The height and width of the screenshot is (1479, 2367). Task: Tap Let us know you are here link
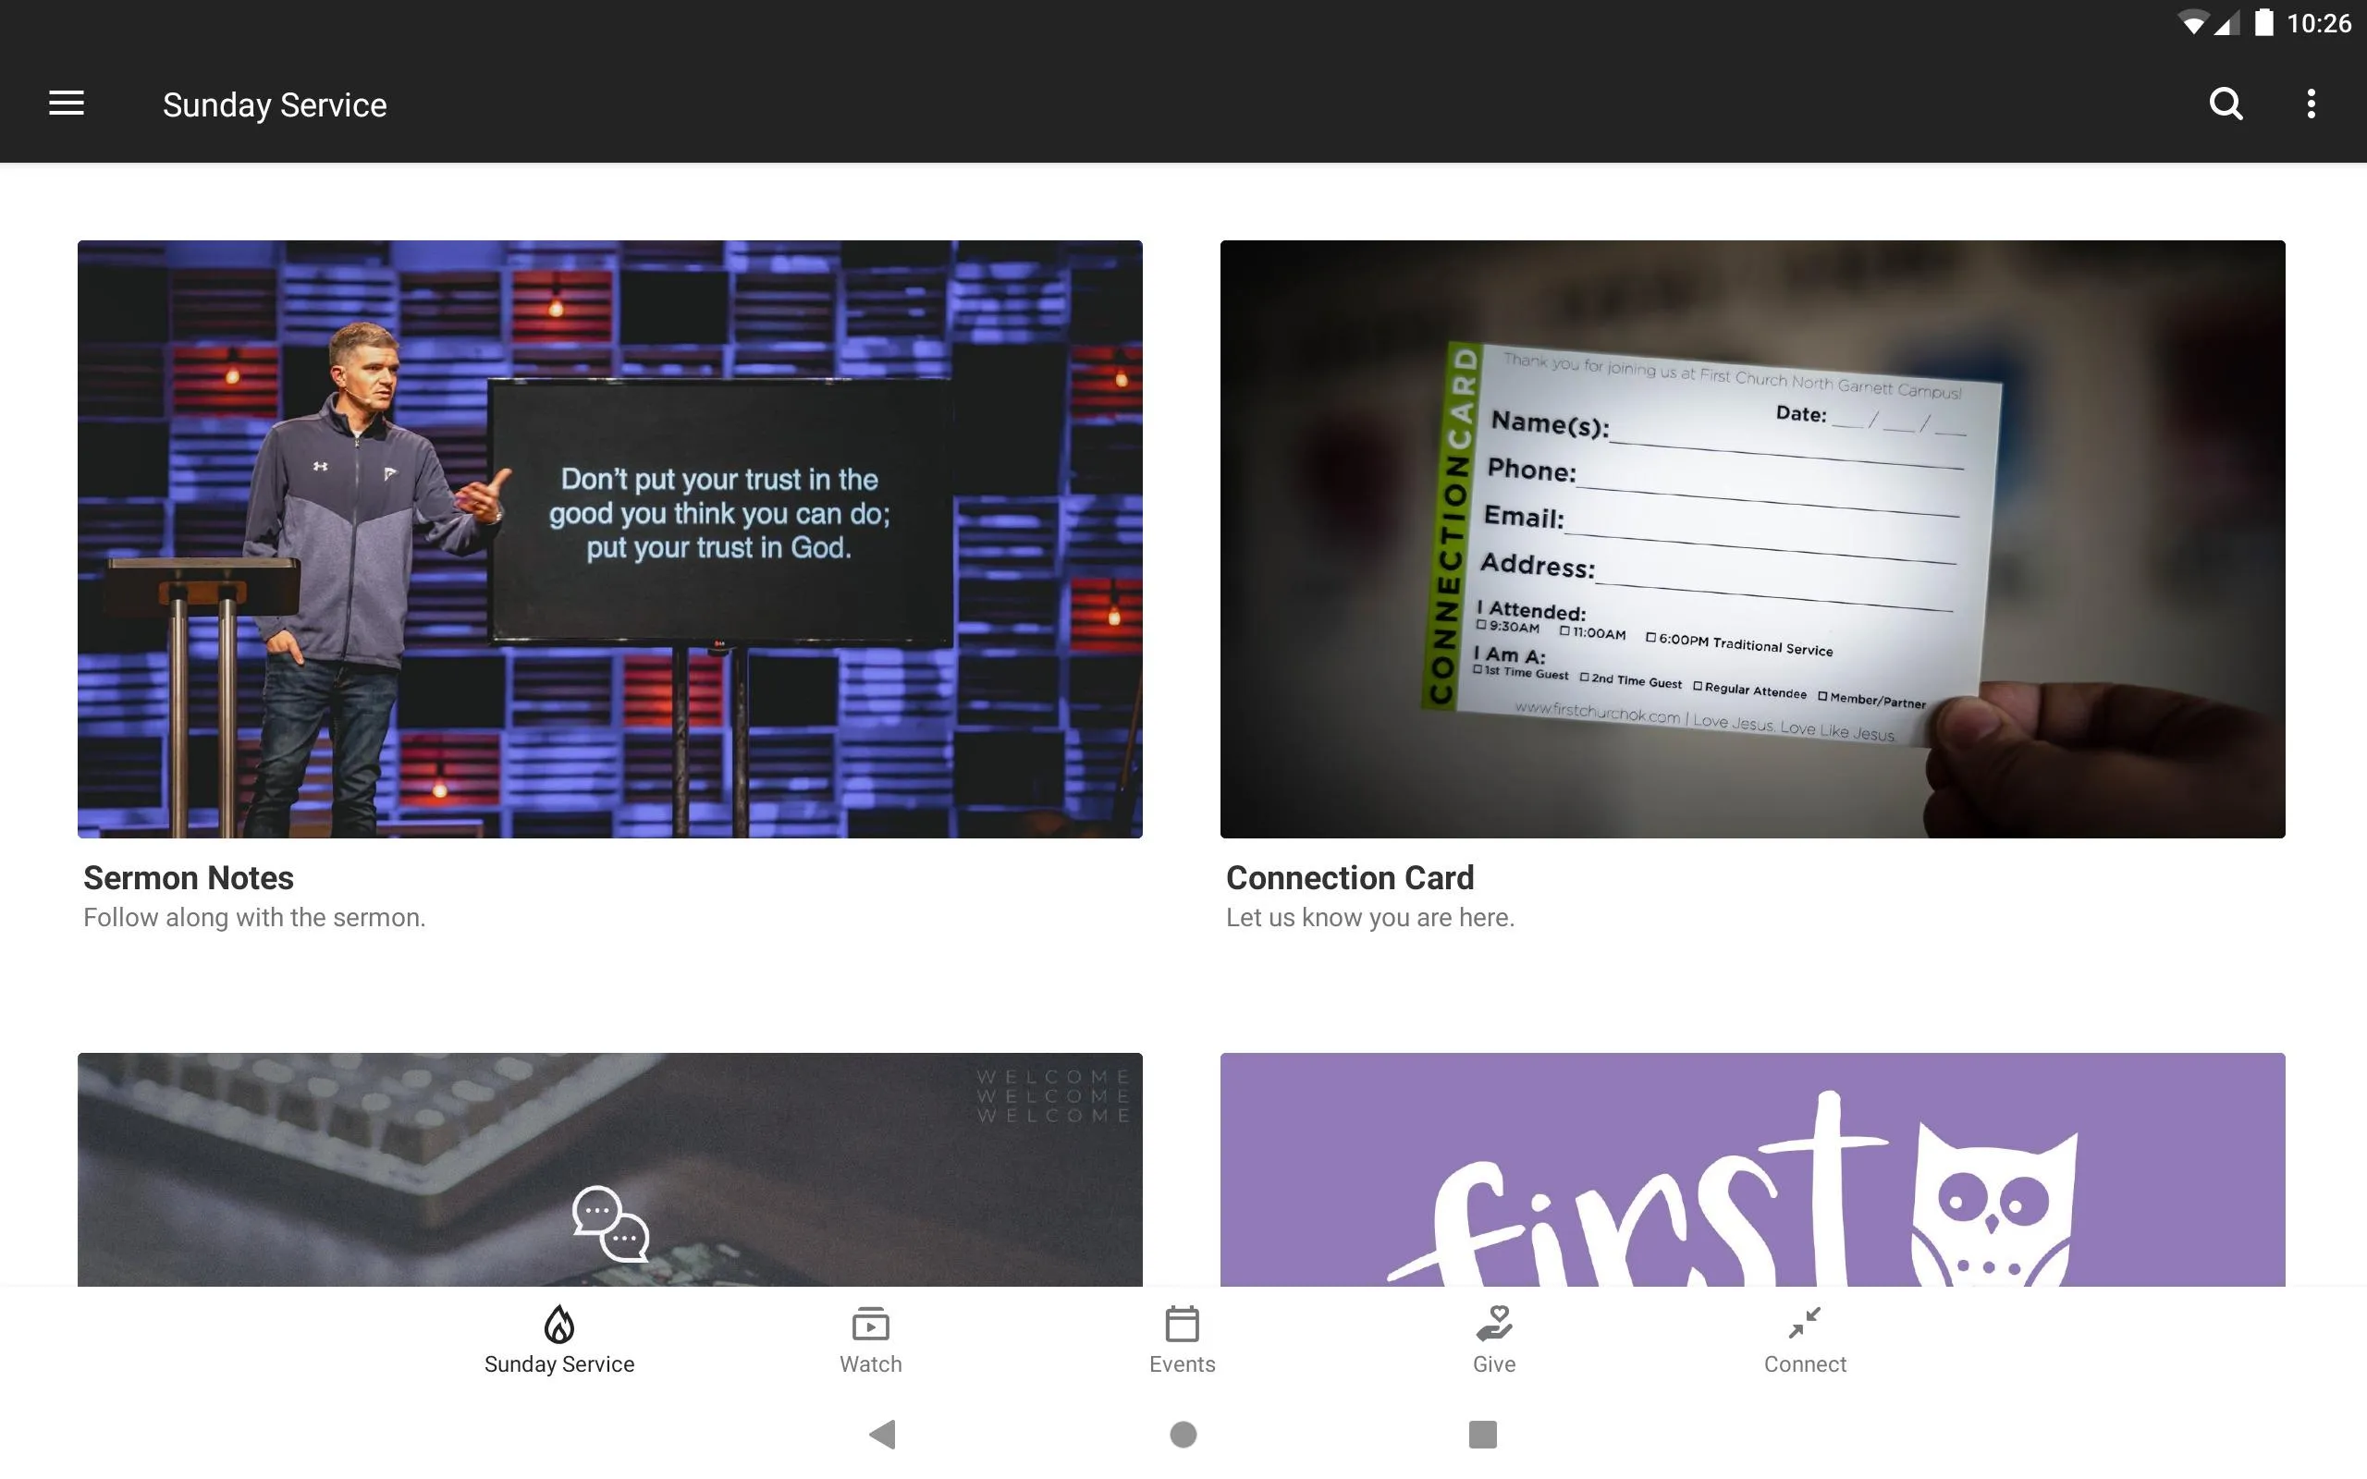click(1368, 919)
